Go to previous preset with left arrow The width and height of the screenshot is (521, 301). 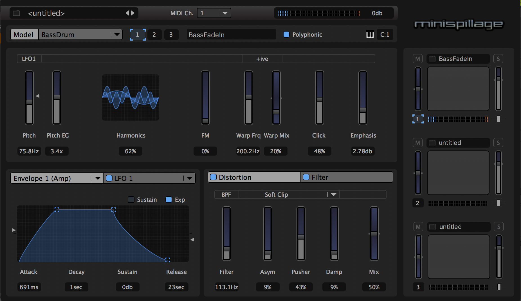click(x=127, y=13)
